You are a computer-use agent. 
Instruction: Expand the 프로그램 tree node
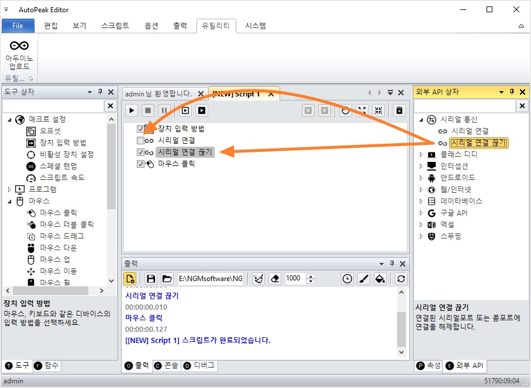coord(9,189)
